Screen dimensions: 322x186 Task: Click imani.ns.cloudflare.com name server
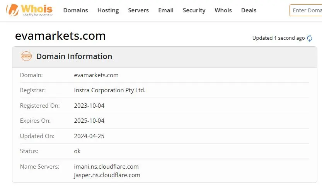click(106, 167)
